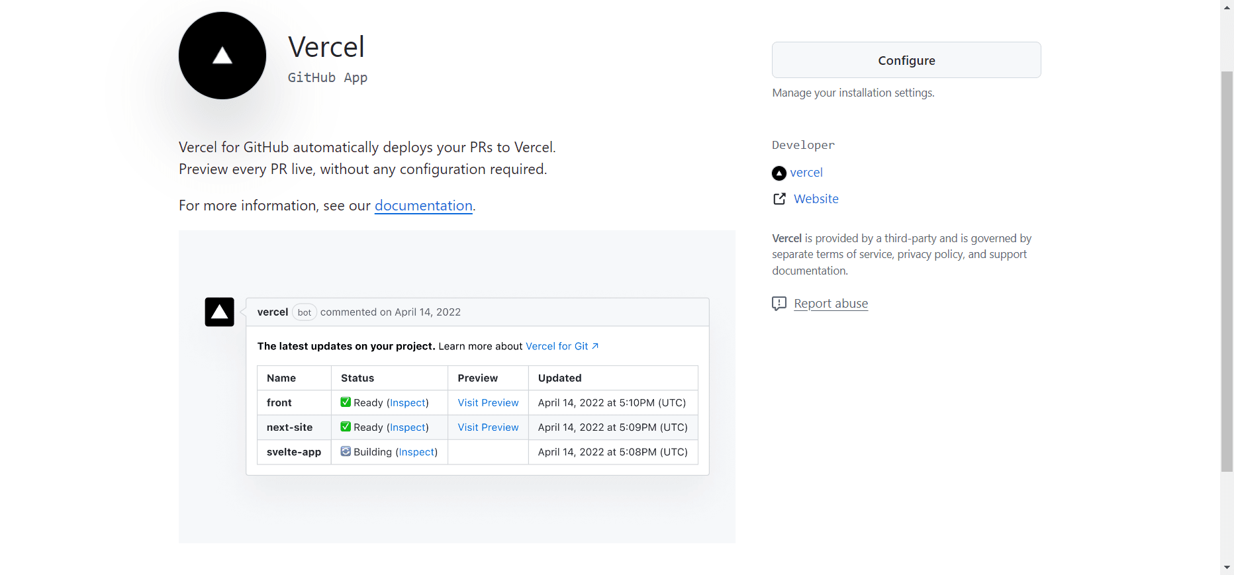The height and width of the screenshot is (575, 1234).
Task: Click Inspect link in the front row
Action: 408,403
